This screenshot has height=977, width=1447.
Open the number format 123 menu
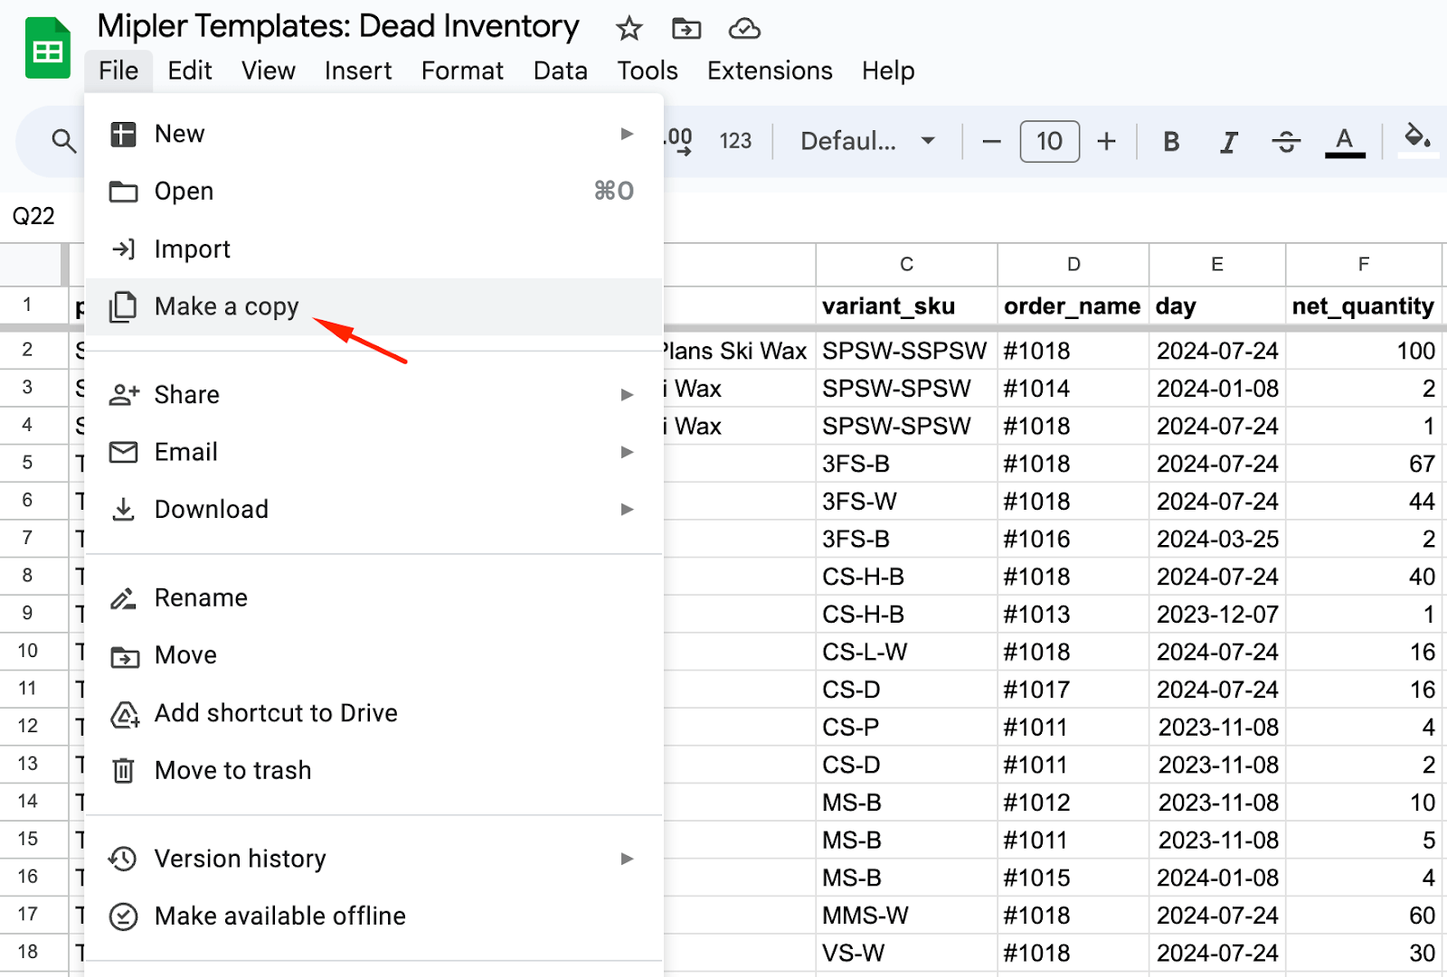735,141
